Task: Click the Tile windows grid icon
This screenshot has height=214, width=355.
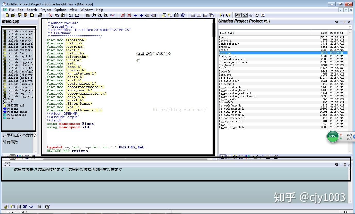Action: tap(193, 15)
